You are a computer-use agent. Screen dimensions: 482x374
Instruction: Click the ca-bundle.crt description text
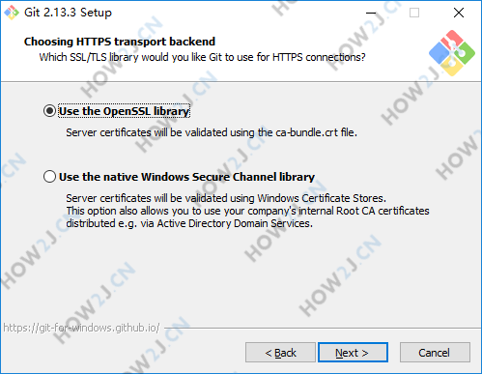[212, 132]
